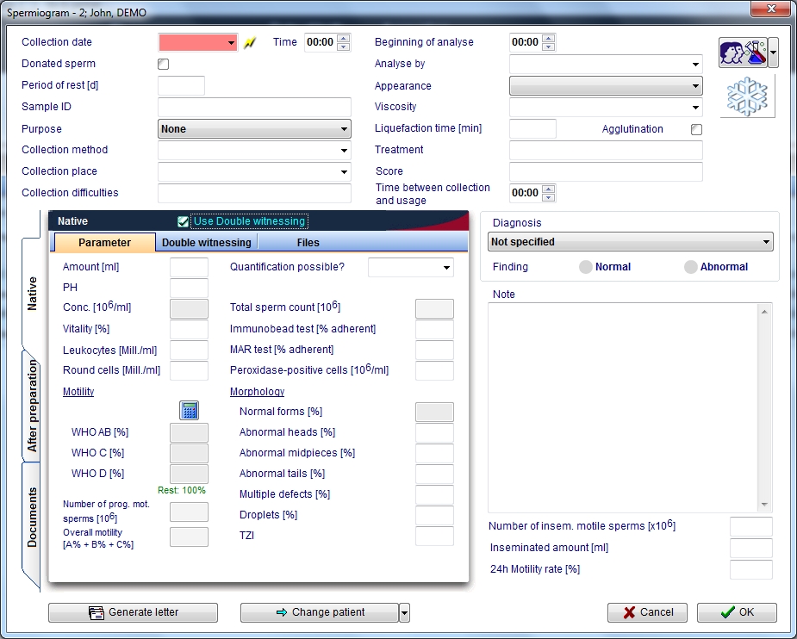The width and height of the screenshot is (797, 639).
Task: Switch to the Double witnessing tab
Action: point(207,243)
